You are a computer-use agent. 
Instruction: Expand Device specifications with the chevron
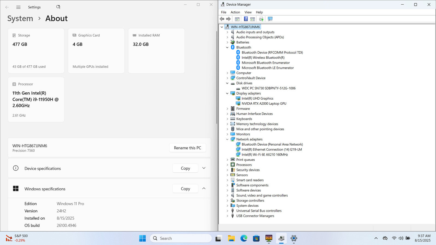click(204, 168)
